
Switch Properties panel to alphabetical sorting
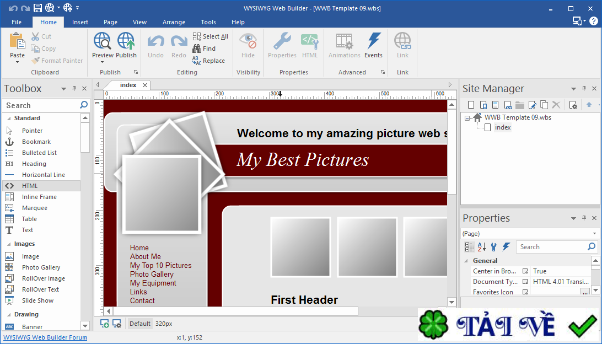click(x=481, y=246)
